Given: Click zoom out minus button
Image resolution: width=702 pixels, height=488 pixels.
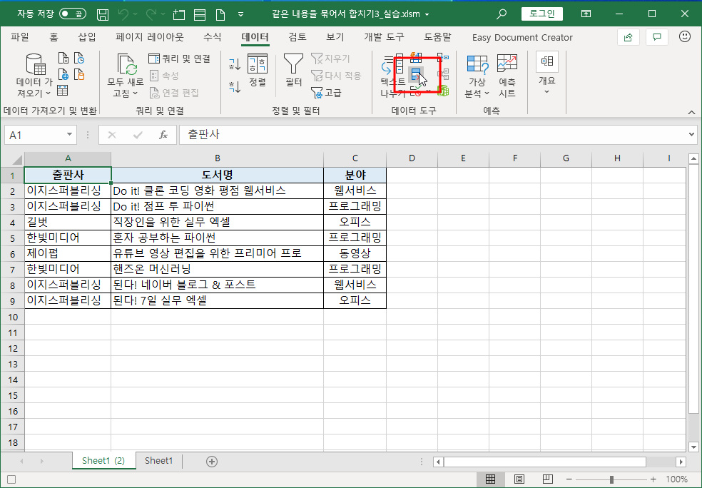Looking at the screenshot, I should click(569, 479).
